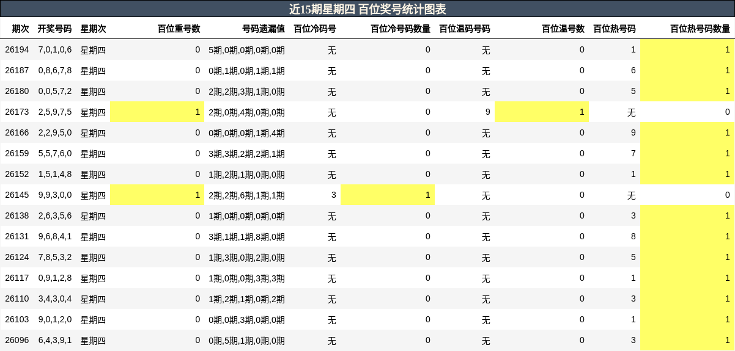Click 百位温码号码 value 9 in row 26173

tap(488, 112)
